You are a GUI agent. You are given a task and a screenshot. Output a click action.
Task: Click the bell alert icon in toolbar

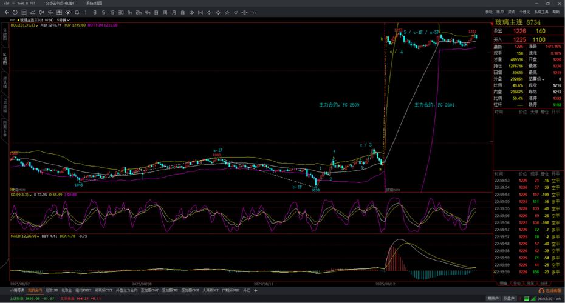77,12
